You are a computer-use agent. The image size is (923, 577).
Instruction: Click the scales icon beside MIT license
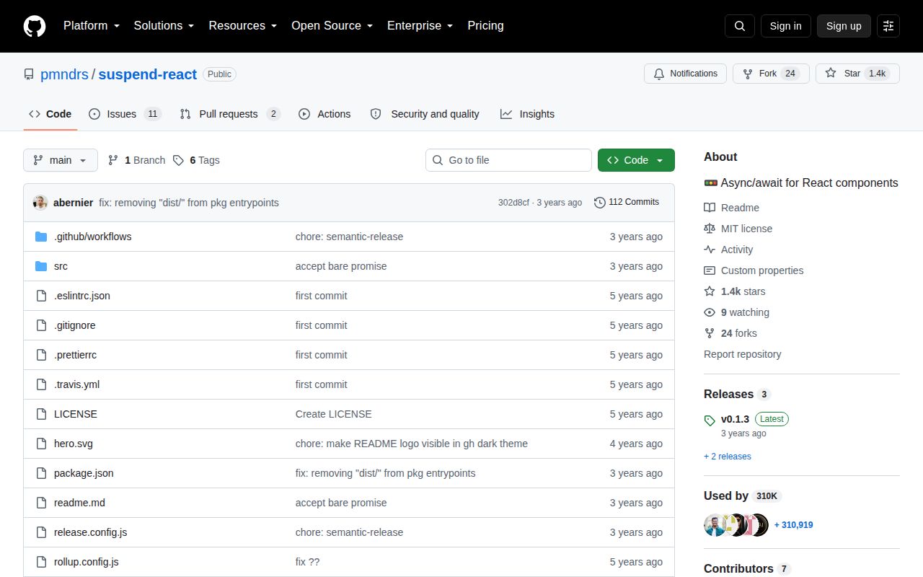pyautogui.click(x=710, y=229)
